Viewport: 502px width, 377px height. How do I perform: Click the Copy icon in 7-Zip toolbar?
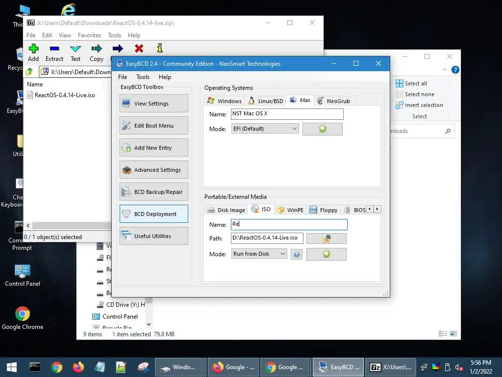[97, 49]
